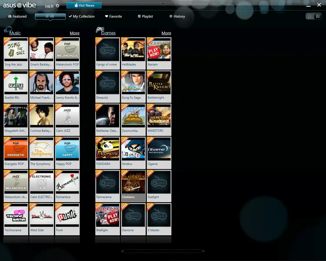
Task: Open the Megadeth Artist tile
Action: [x=16, y=119]
